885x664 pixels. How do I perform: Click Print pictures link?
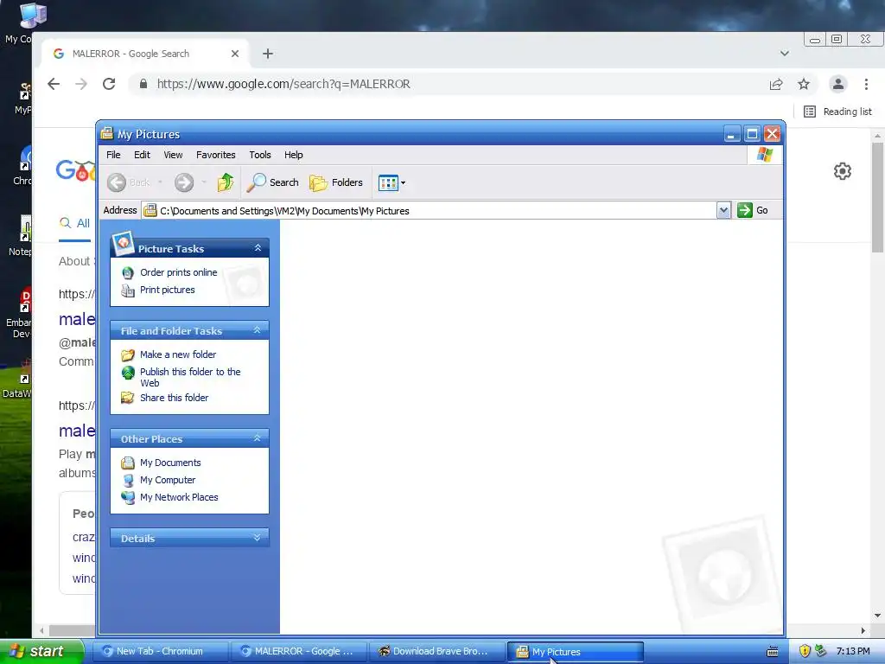tap(167, 290)
